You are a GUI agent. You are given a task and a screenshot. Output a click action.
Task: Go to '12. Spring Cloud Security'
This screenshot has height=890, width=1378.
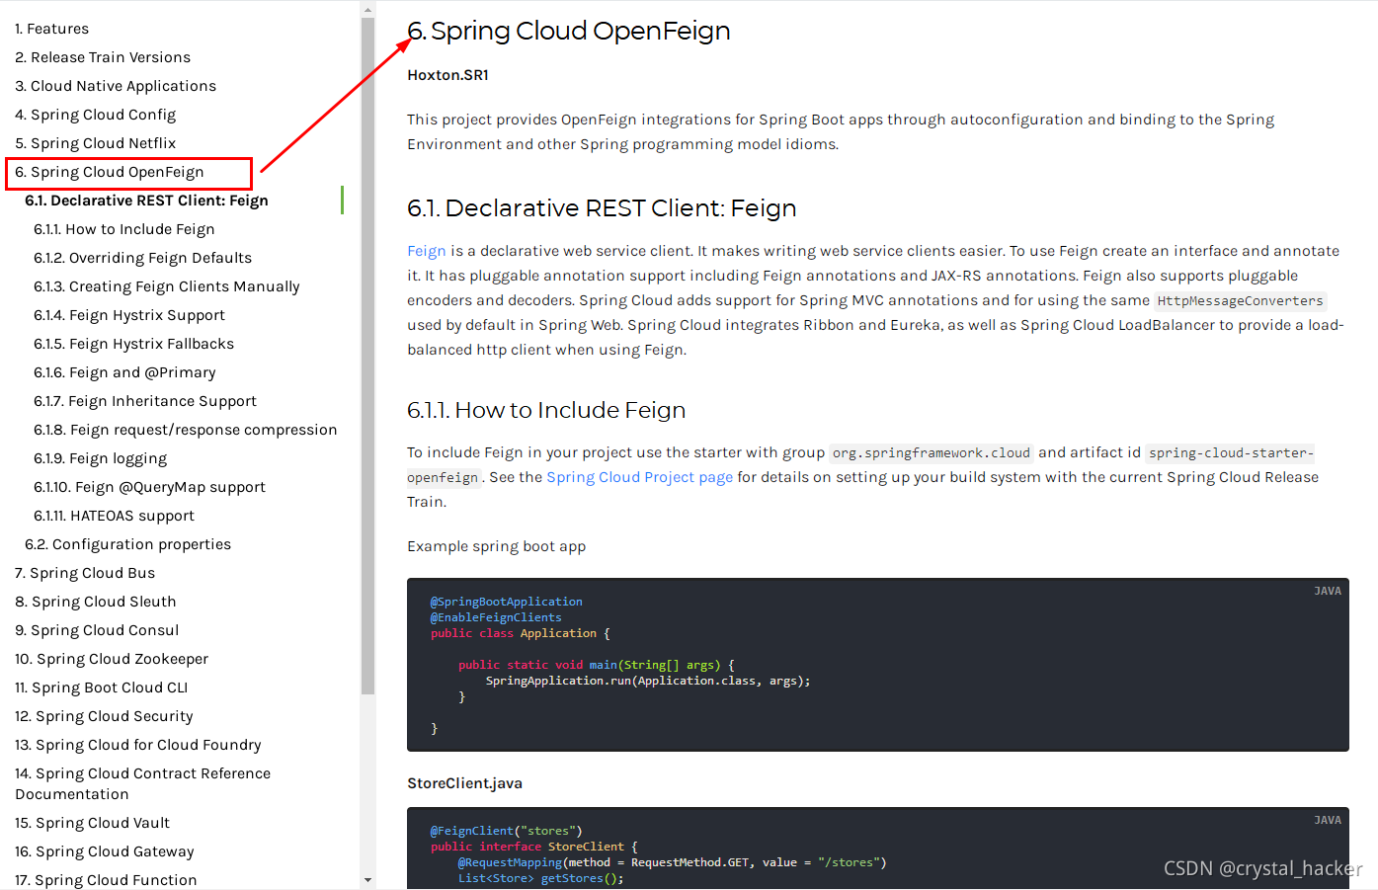(104, 716)
